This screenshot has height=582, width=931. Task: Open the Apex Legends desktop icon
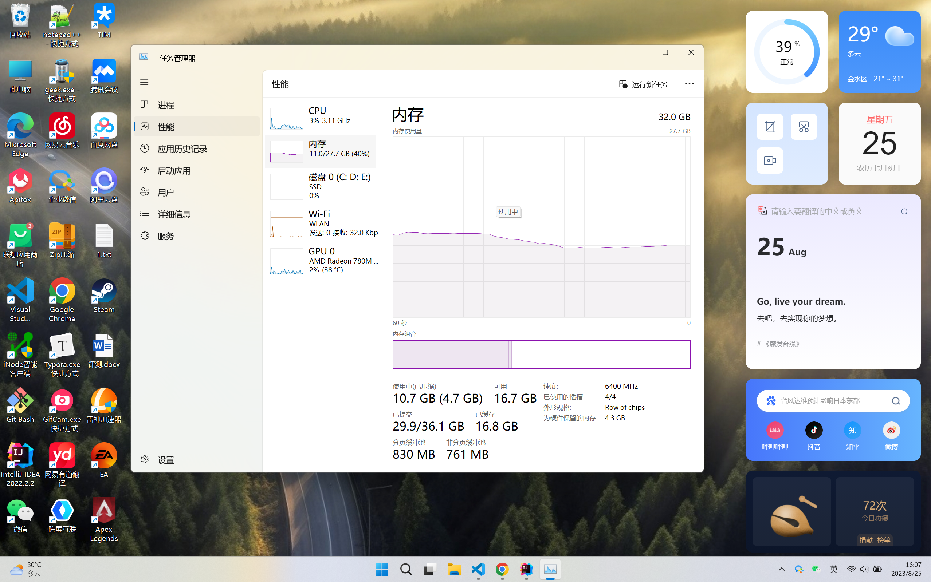pyautogui.click(x=104, y=520)
